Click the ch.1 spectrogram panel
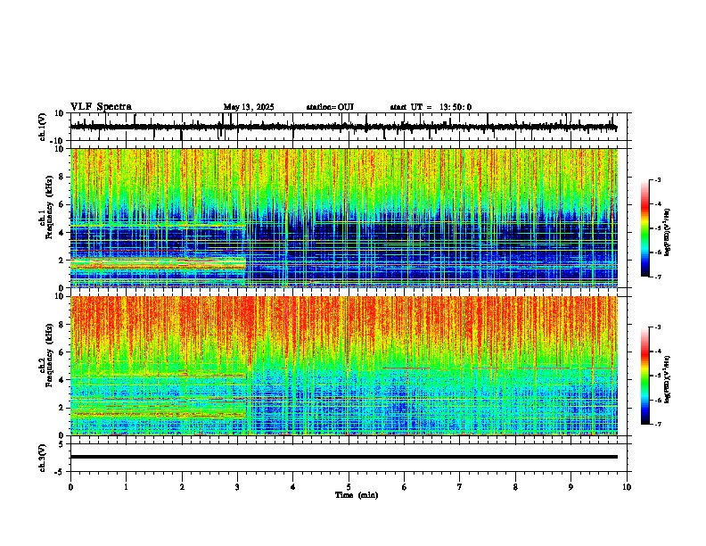 [344, 218]
